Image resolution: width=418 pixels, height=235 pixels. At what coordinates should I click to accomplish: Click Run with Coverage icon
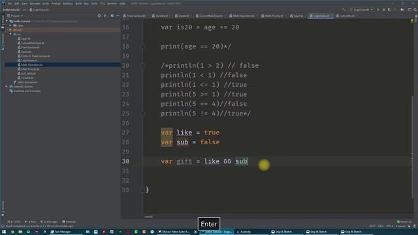[389, 10]
